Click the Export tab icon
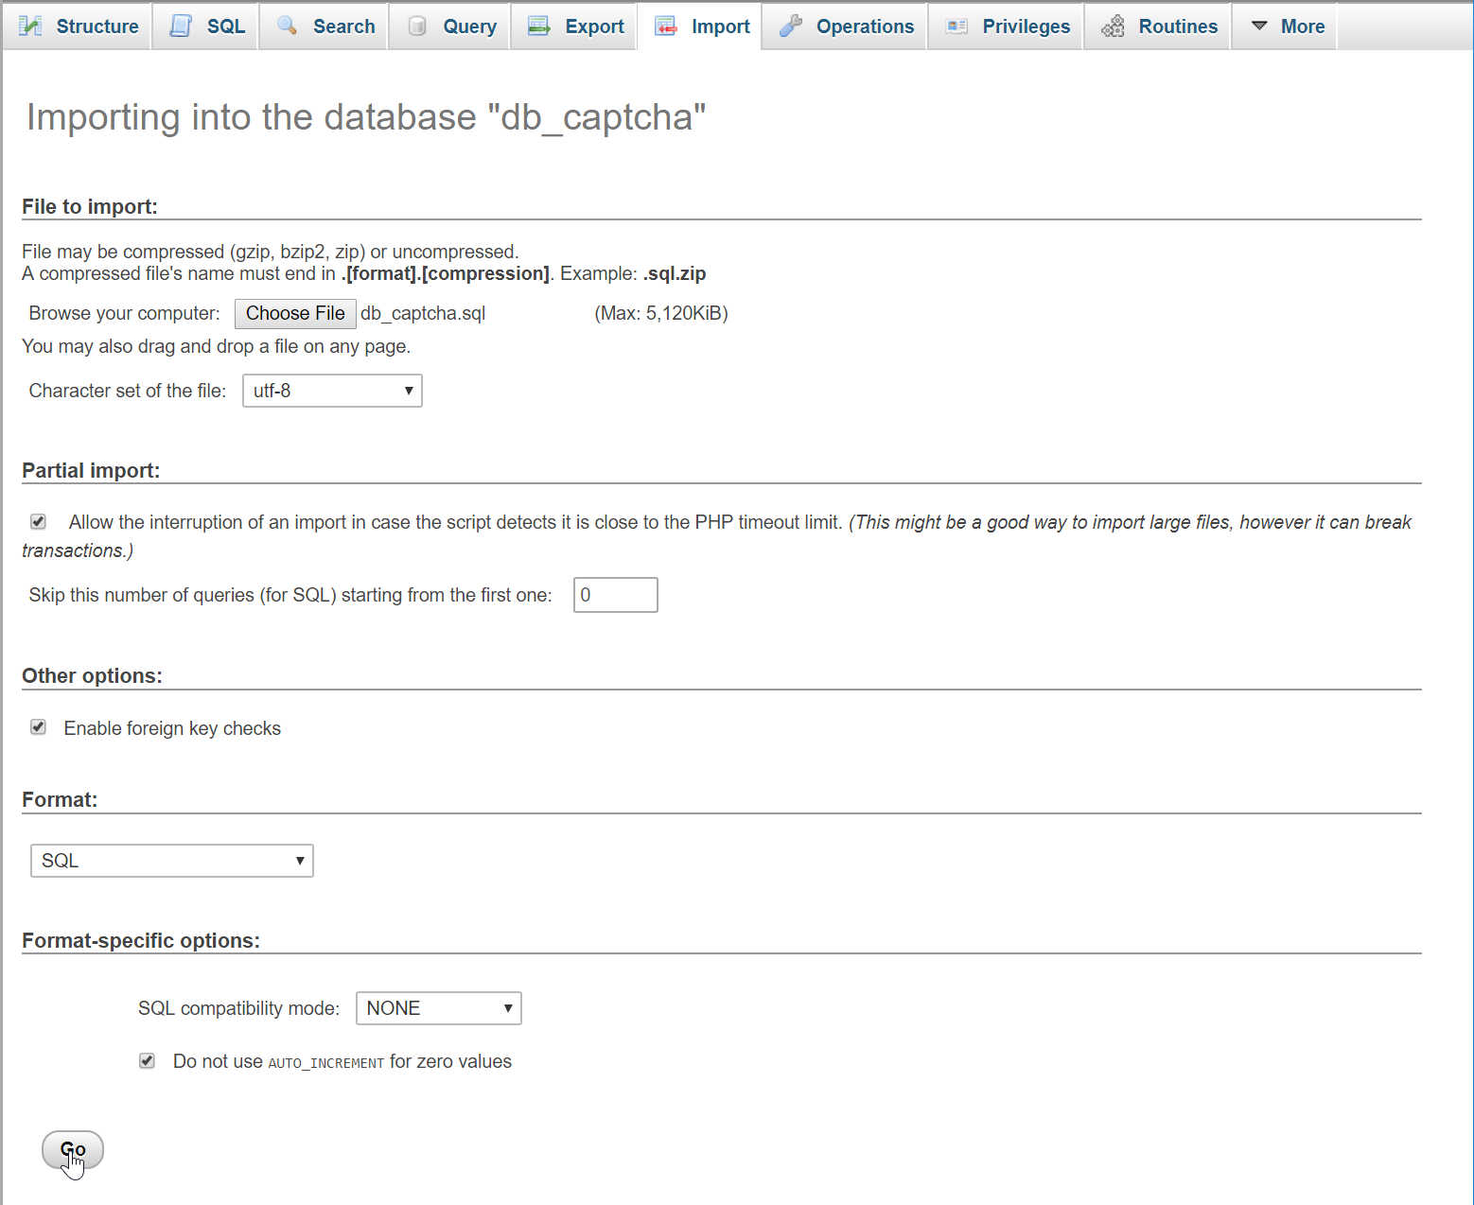Viewport: 1474px width, 1205px height. coord(539,26)
